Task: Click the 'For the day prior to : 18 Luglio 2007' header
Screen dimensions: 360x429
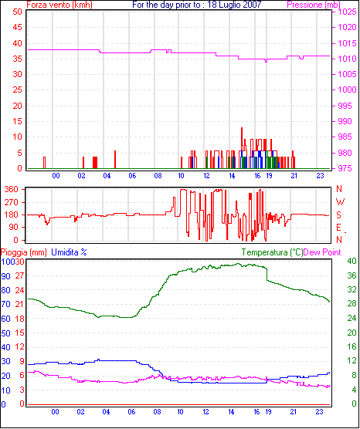Action: point(197,5)
